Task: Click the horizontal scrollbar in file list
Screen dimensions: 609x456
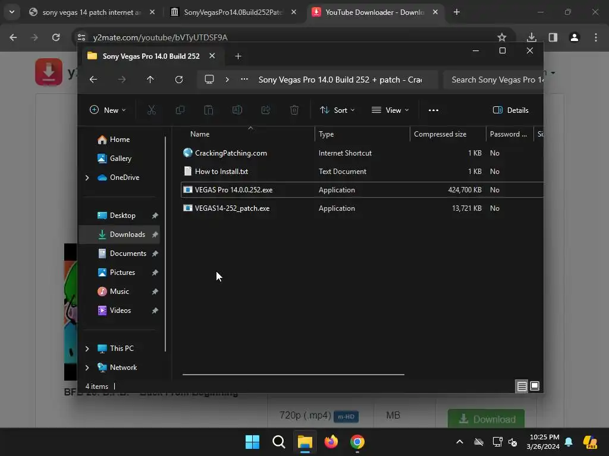Action: (x=293, y=375)
